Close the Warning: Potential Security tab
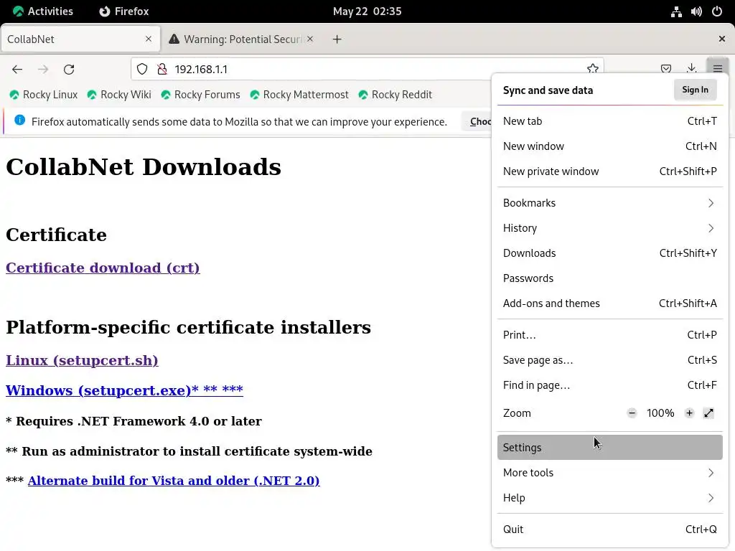The width and height of the screenshot is (735, 551). (x=310, y=39)
